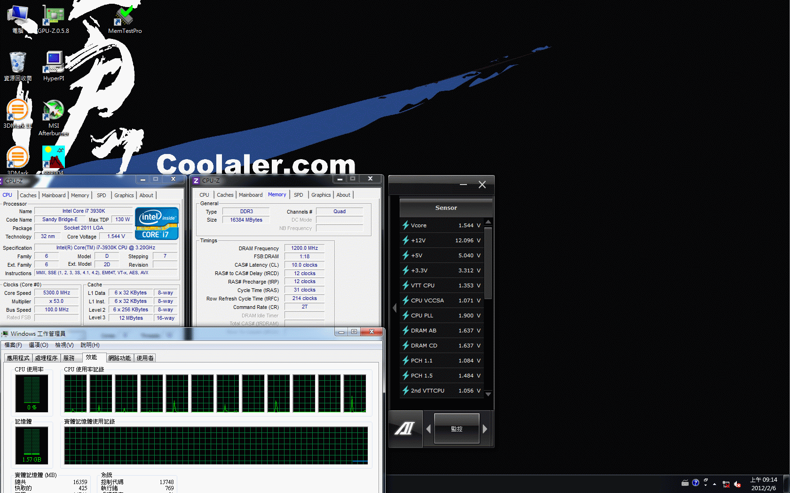Close the Sensor panel with the X
The height and width of the screenshot is (493, 790).
pyautogui.click(x=482, y=185)
